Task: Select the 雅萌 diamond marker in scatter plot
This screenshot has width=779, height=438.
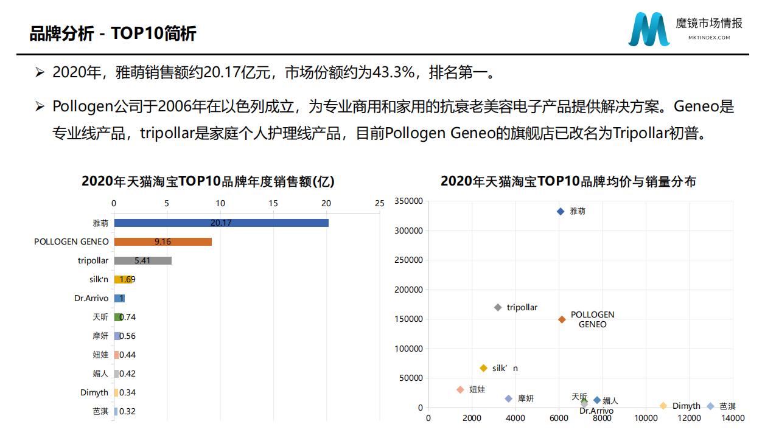Action: coord(561,211)
